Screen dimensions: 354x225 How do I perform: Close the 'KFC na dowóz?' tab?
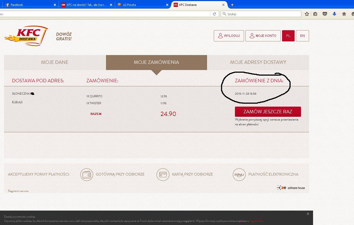click(111, 5)
